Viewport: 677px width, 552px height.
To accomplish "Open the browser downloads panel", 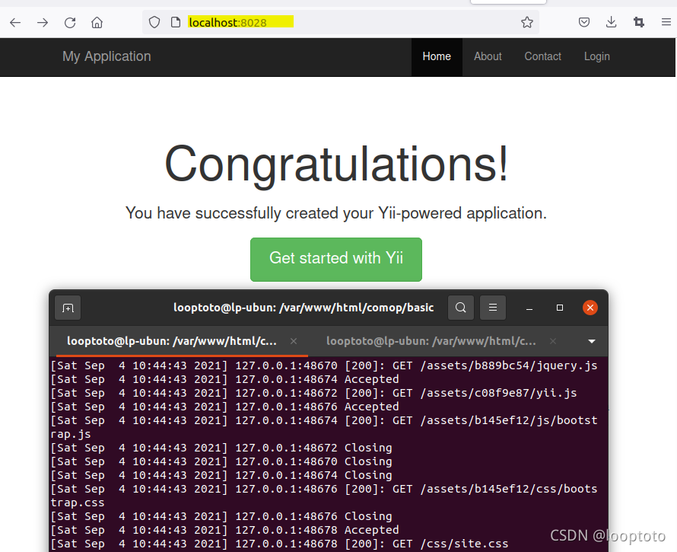I will coord(611,22).
